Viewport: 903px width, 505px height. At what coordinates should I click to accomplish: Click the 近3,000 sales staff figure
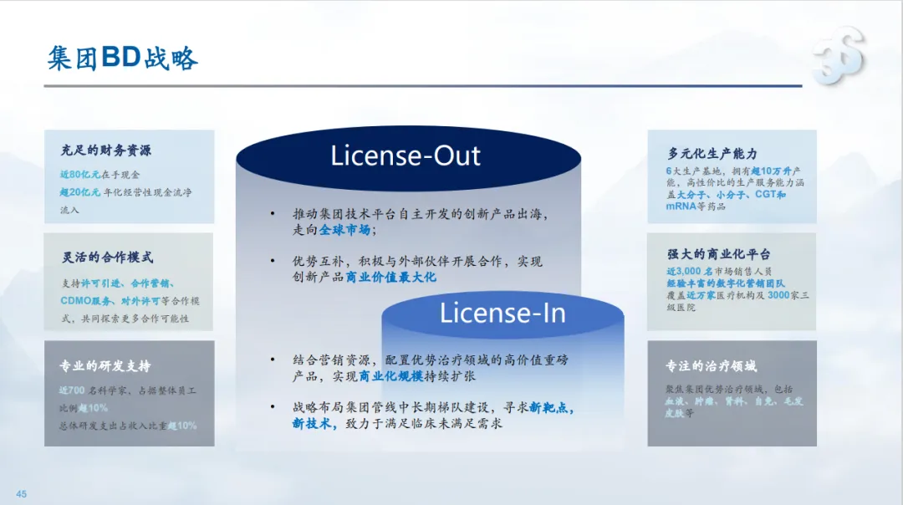click(686, 272)
